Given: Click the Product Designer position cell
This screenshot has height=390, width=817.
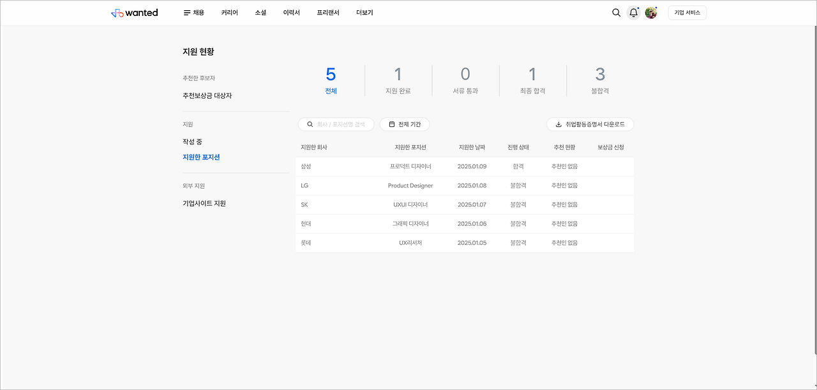Looking at the screenshot, I should [410, 185].
